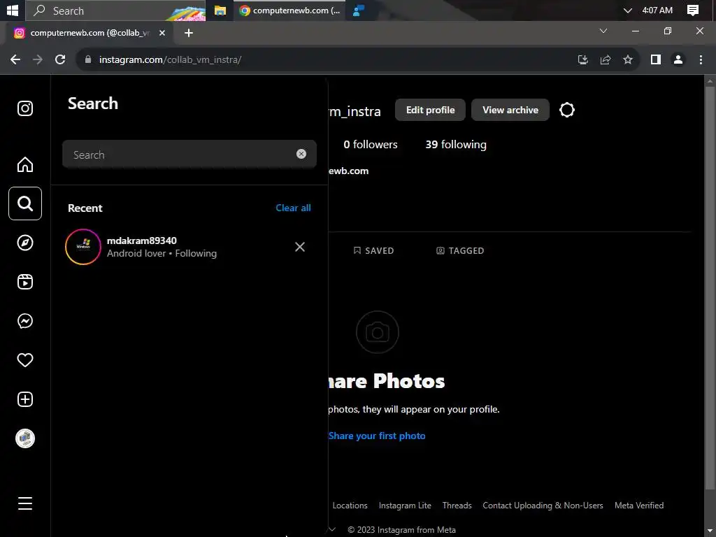This screenshot has width=716, height=537.
Task: Open Instagram Lite footer link
Action: [x=405, y=506]
